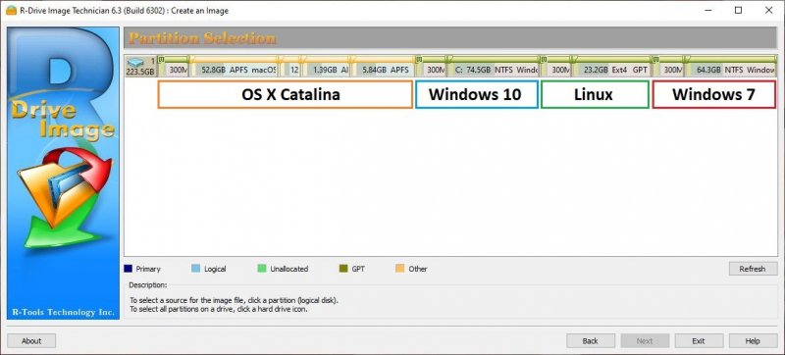Click the R-Drive Image title bar icon
Screen dimensions: 785x355
click(11, 10)
